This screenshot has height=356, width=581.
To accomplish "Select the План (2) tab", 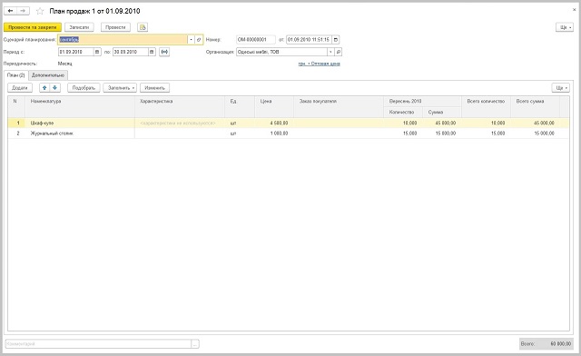I will 16,75.
